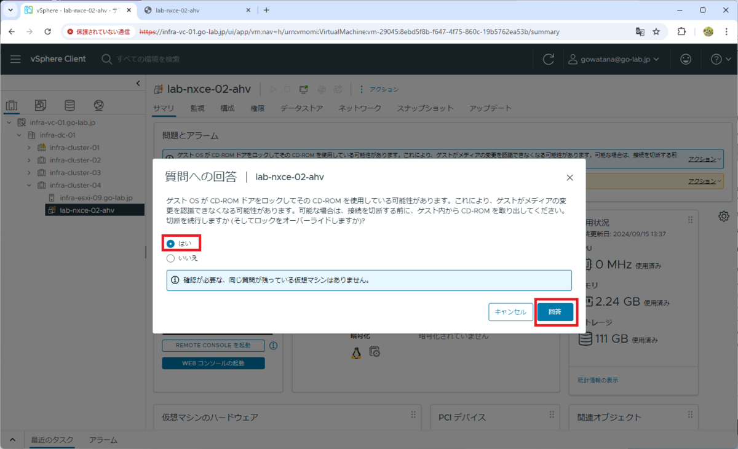Collapse the left navigation panel arrow
The height and width of the screenshot is (449, 738).
tap(138, 84)
